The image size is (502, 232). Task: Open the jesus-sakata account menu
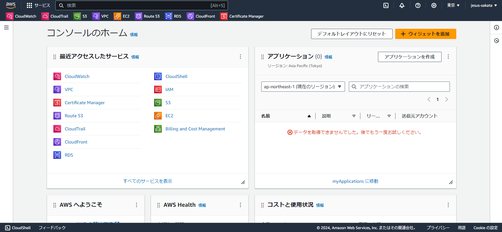pyautogui.click(x=484, y=5)
